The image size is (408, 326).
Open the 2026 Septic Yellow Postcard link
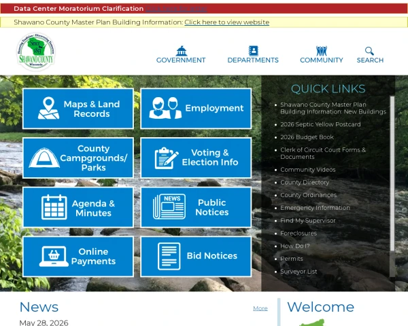pos(320,124)
